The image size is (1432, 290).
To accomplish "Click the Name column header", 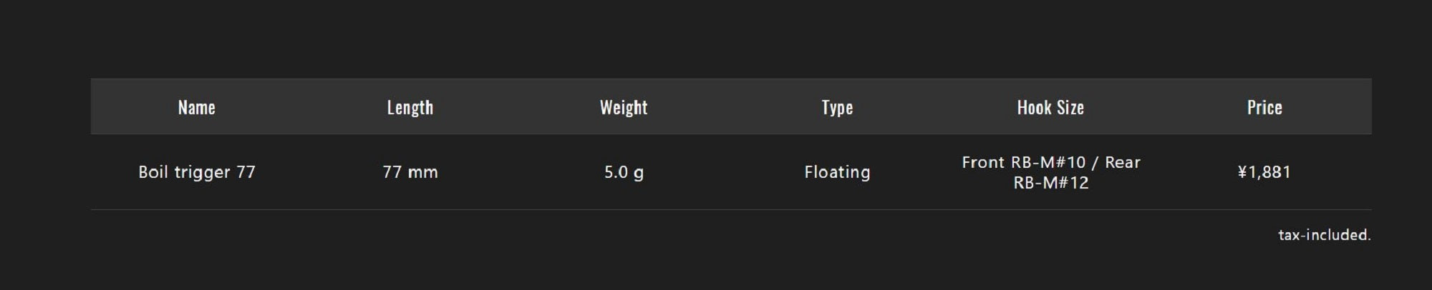I will [x=196, y=107].
